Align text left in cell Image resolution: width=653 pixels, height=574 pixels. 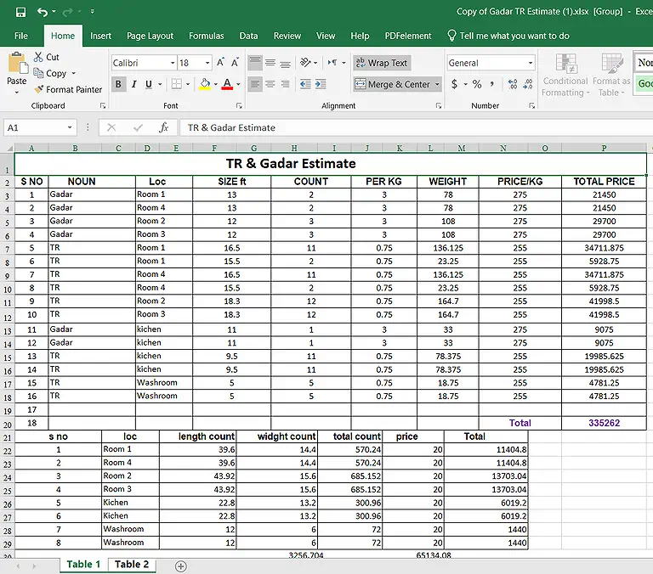[255, 84]
